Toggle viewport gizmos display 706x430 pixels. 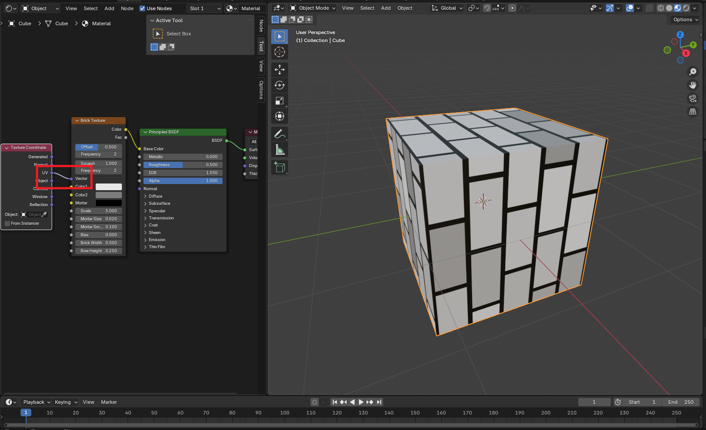pyautogui.click(x=610, y=8)
